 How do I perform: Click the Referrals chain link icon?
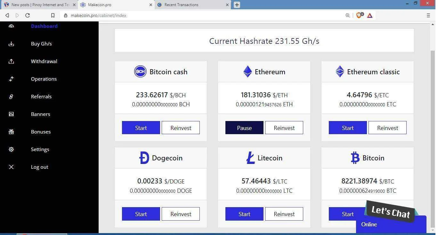click(11, 97)
